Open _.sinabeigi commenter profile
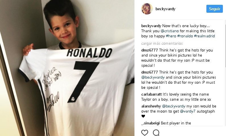 coord(150,123)
